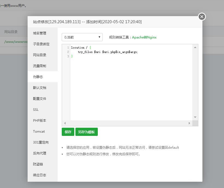Screen dimensions: 224x188
Task: Click the 'location / {' line in editor
Action: [x=81, y=47]
